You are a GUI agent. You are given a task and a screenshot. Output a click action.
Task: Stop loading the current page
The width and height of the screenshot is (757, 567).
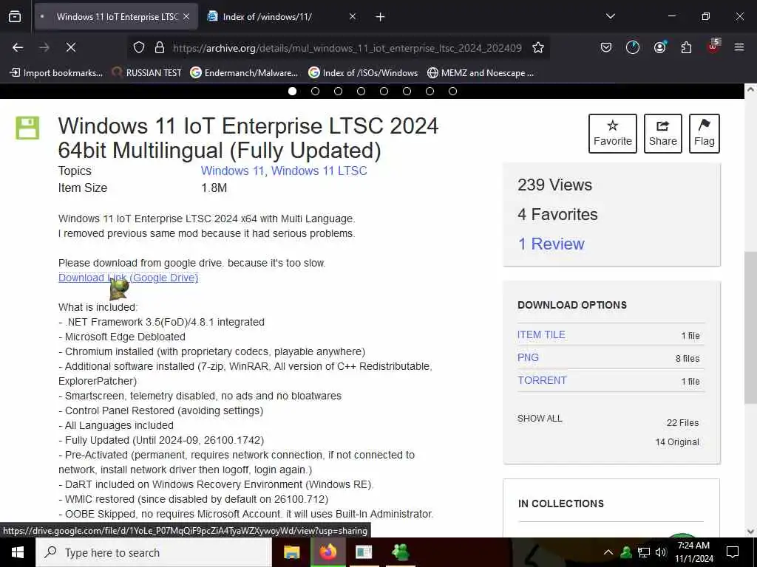point(70,47)
